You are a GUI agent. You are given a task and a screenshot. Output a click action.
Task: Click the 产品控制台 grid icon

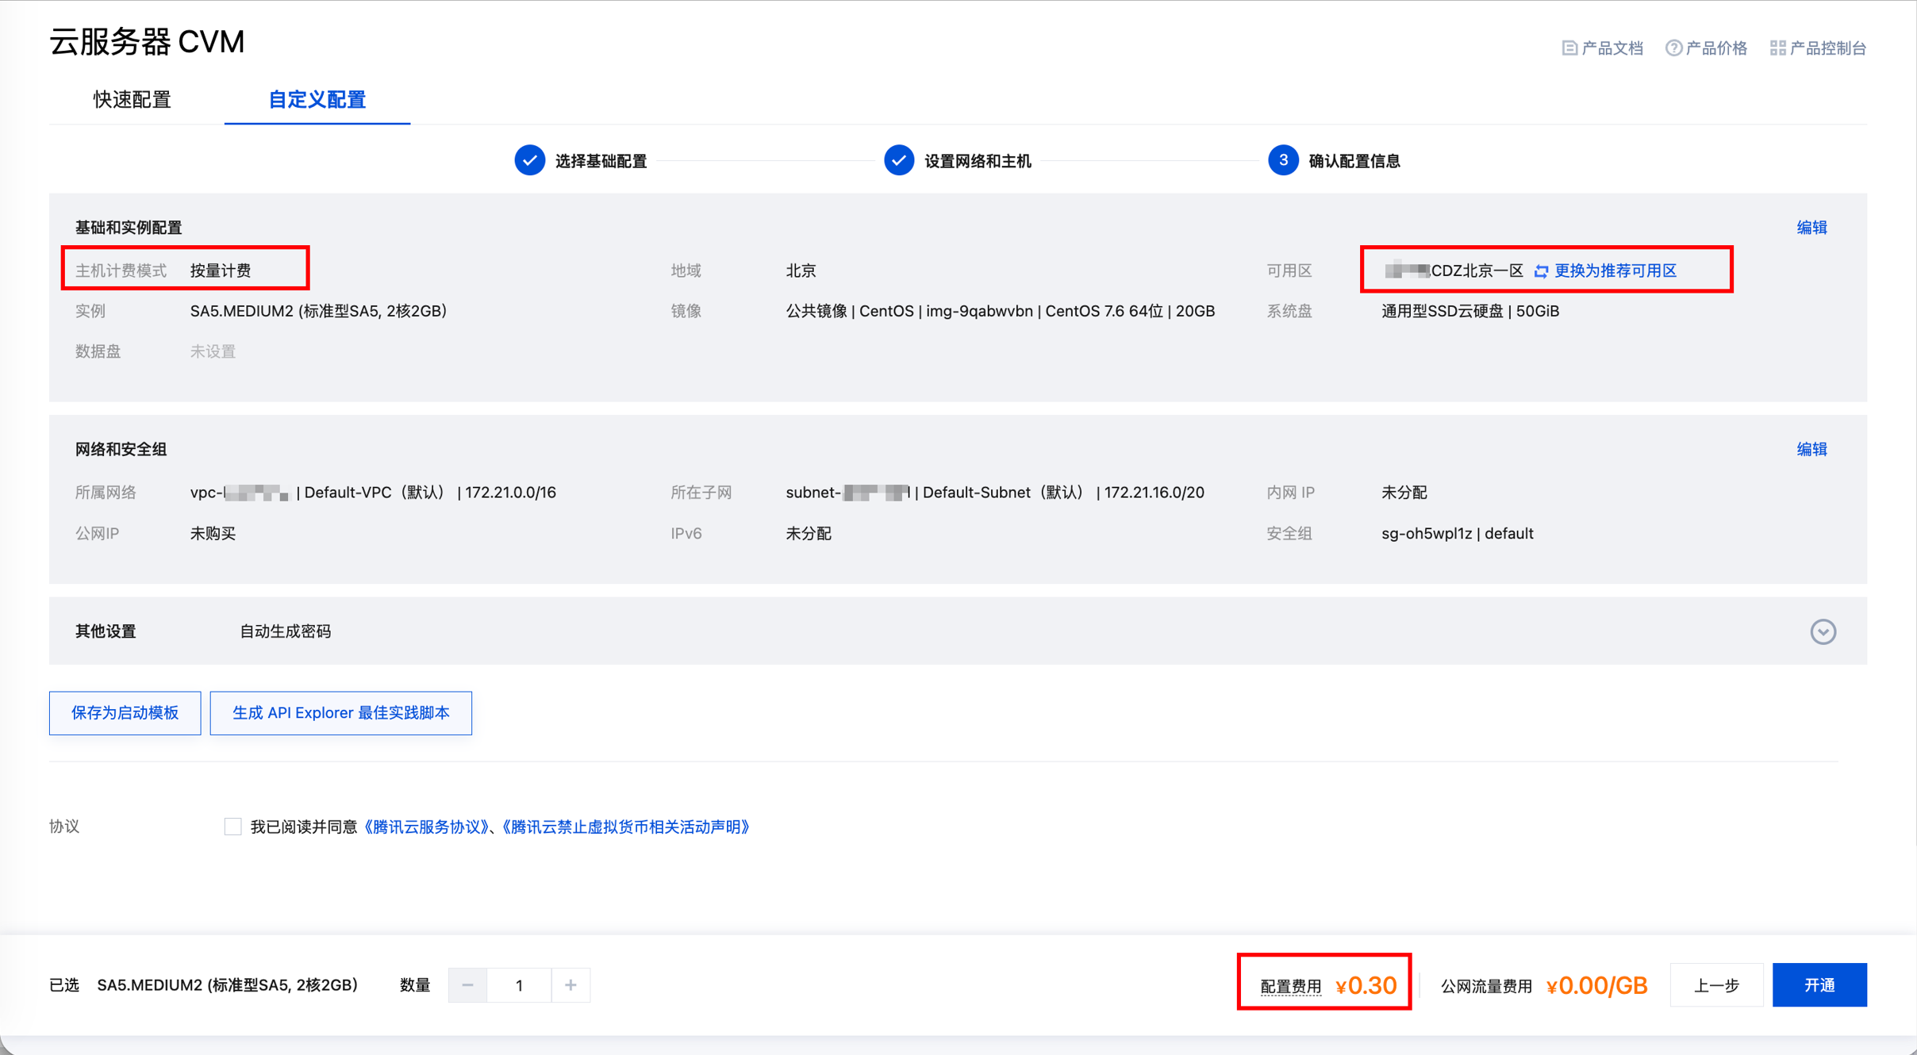(x=1777, y=48)
